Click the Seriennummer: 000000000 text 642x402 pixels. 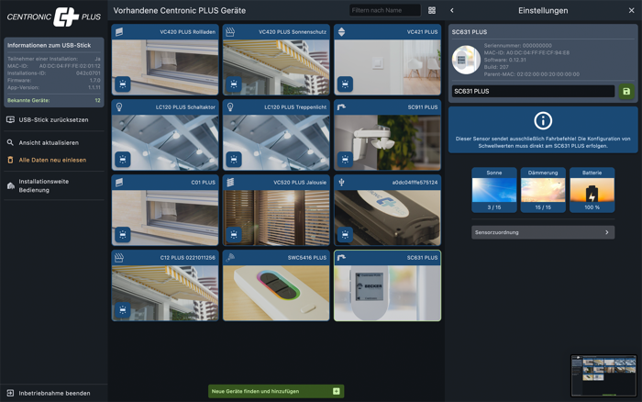(517, 46)
